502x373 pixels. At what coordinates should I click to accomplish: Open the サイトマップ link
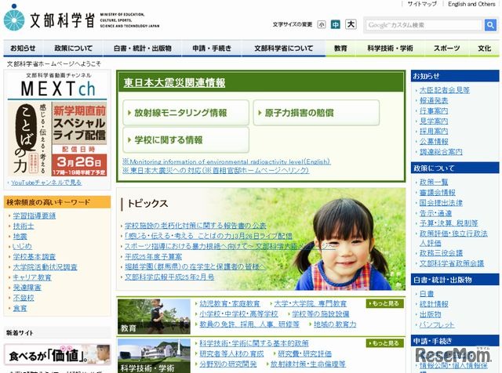[x=422, y=4]
